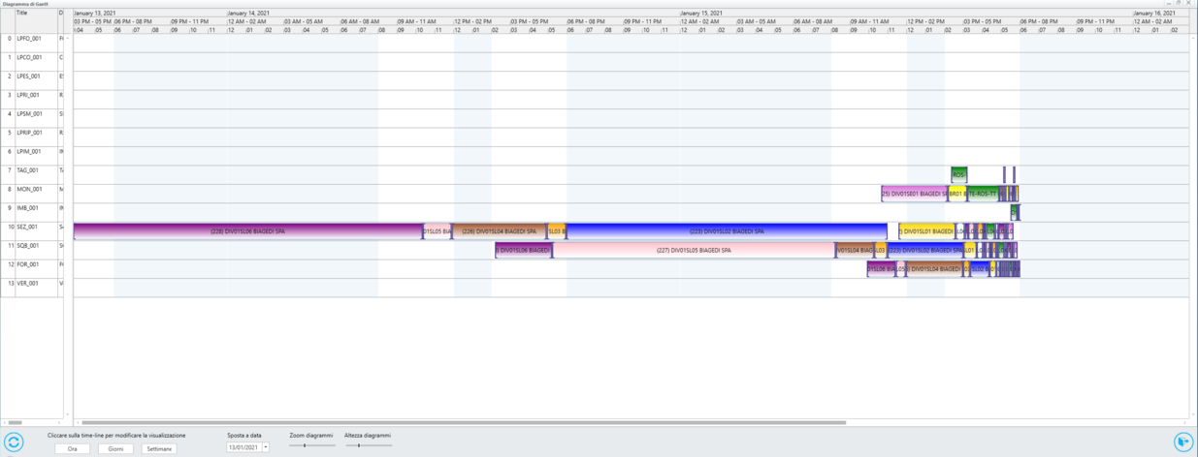Screen dimensions: 1198x457
Task: Select yellow DIV01SL01 bar in SEZ_001
Action: [926, 231]
